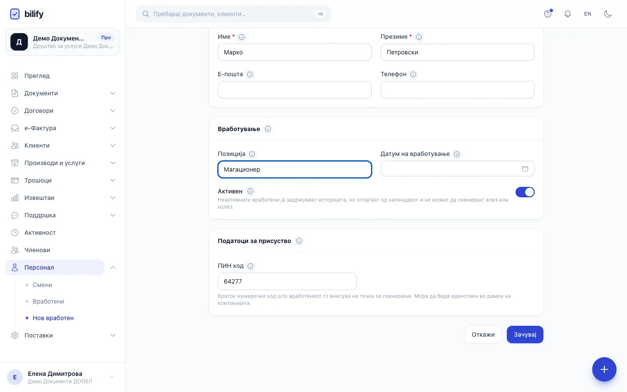This screenshot has width=627, height=392.
Task: Collapse the Персонал sidebar section
Action: click(x=113, y=267)
